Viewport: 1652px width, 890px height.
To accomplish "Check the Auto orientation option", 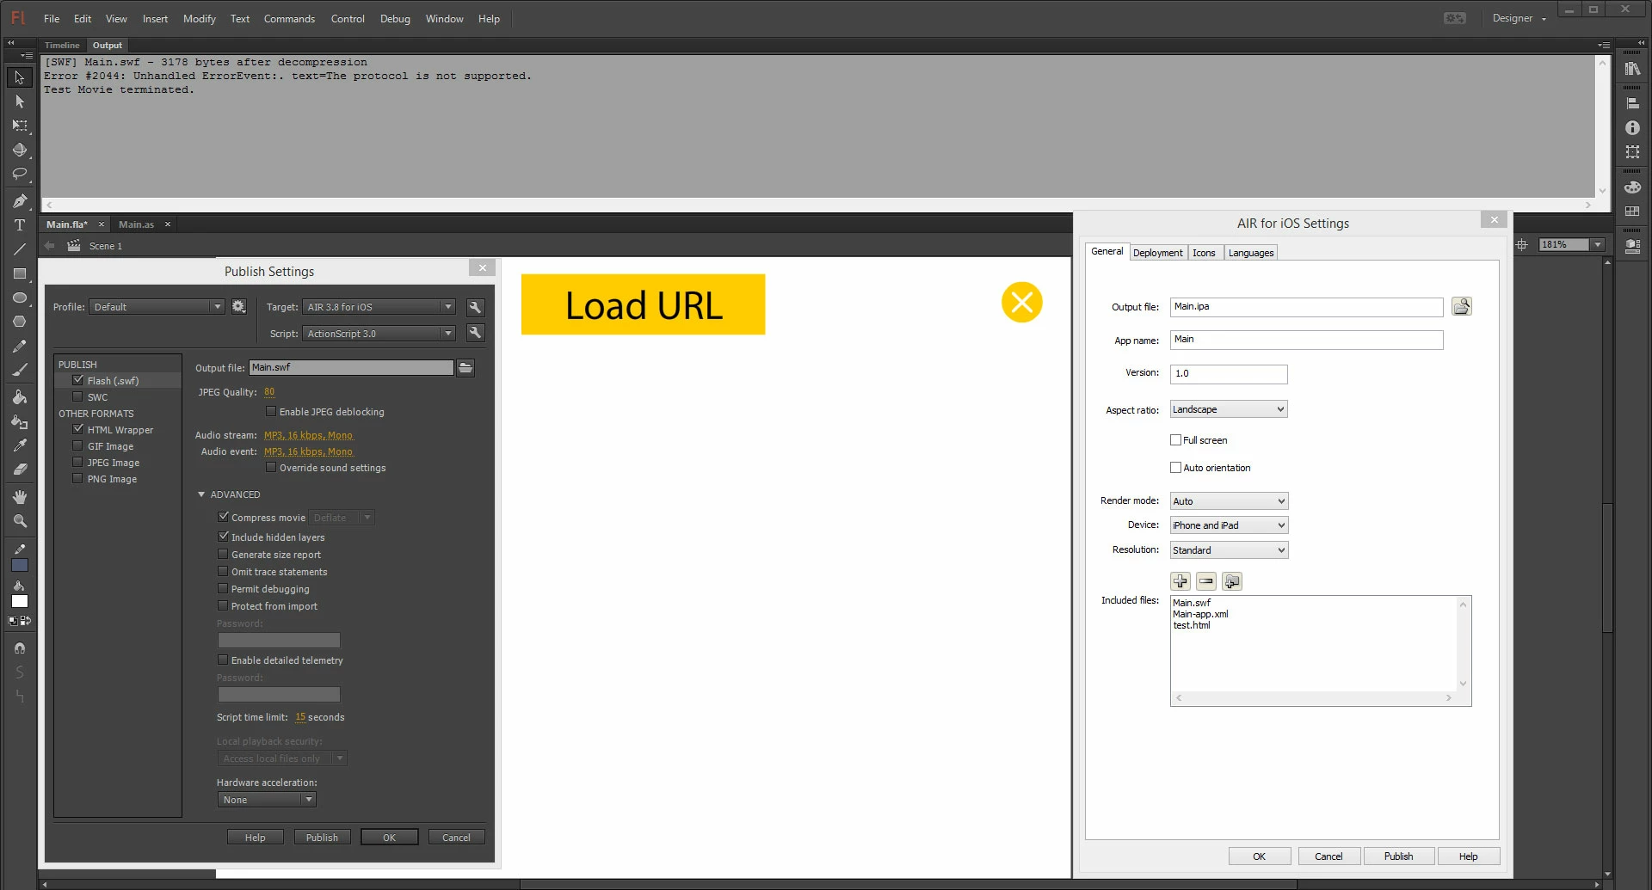I will [x=1175, y=468].
